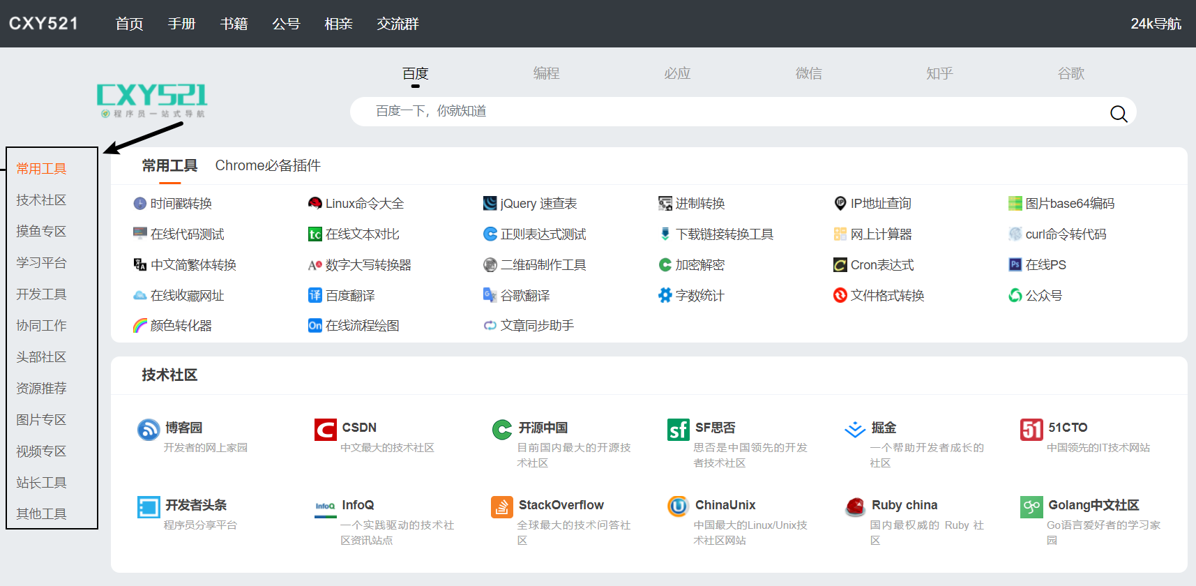Click the search magnifier icon
This screenshot has width=1196, height=586.
tap(1119, 114)
